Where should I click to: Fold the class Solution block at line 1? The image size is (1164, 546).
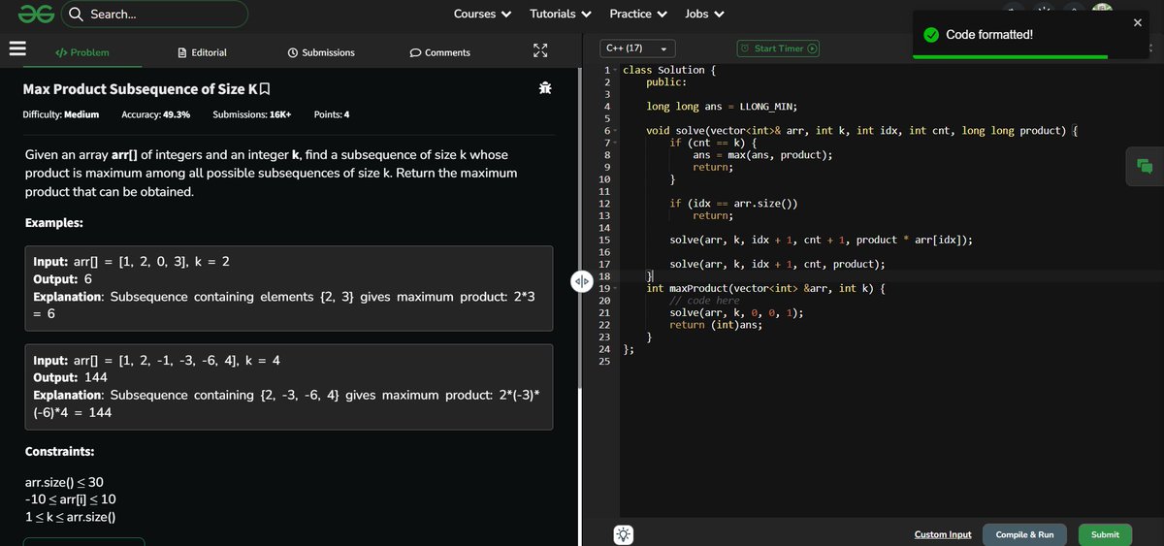click(x=615, y=71)
